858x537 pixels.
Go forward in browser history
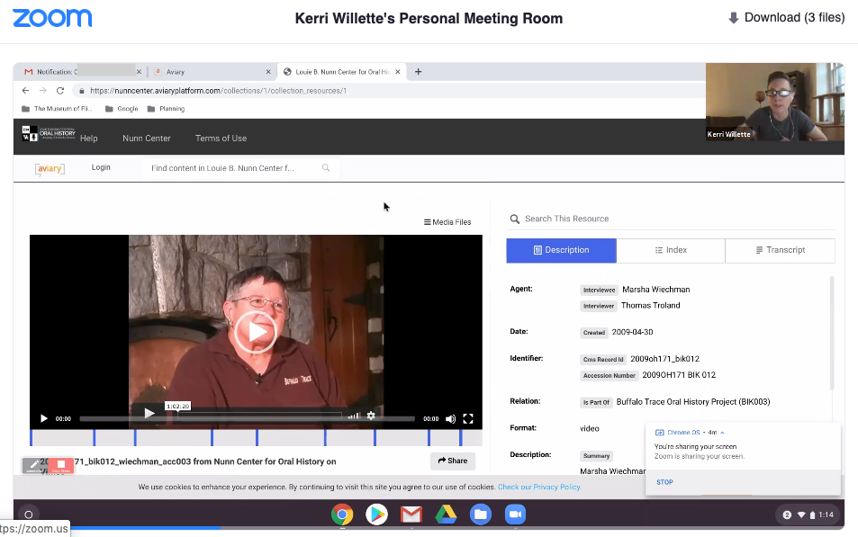[42, 91]
